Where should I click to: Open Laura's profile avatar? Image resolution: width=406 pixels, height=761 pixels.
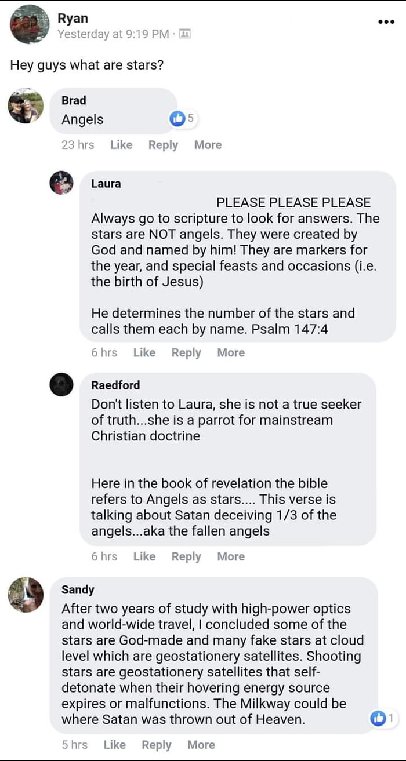pos(61,183)
